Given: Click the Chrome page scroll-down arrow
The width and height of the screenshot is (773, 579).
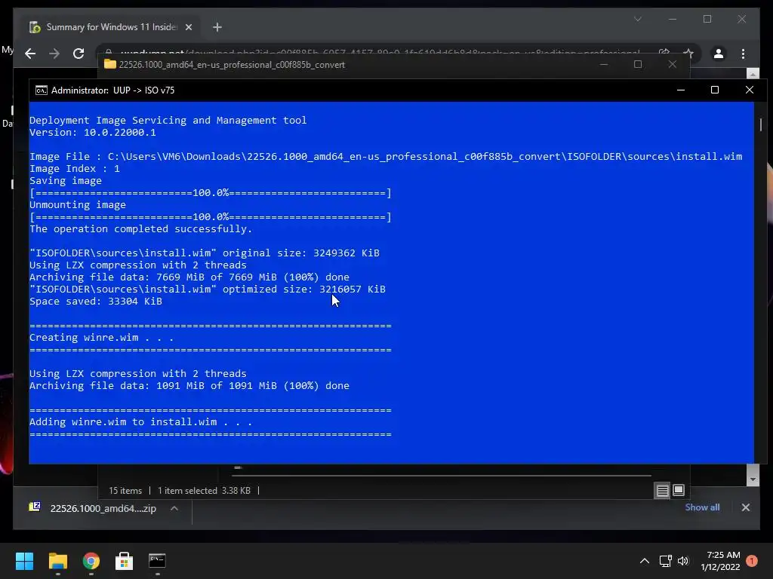Looking at the screenshot, I should tap(753, 479).
